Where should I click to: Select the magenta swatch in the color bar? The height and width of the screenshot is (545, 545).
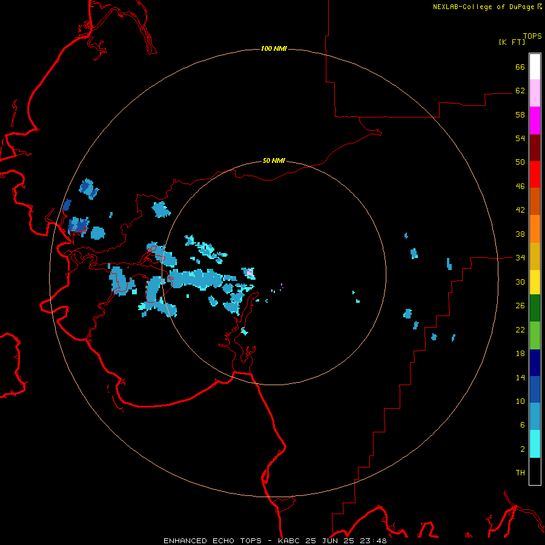tap(535, 121)
